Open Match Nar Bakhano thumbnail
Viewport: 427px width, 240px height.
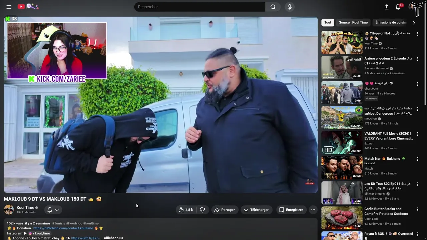(342, 168)
